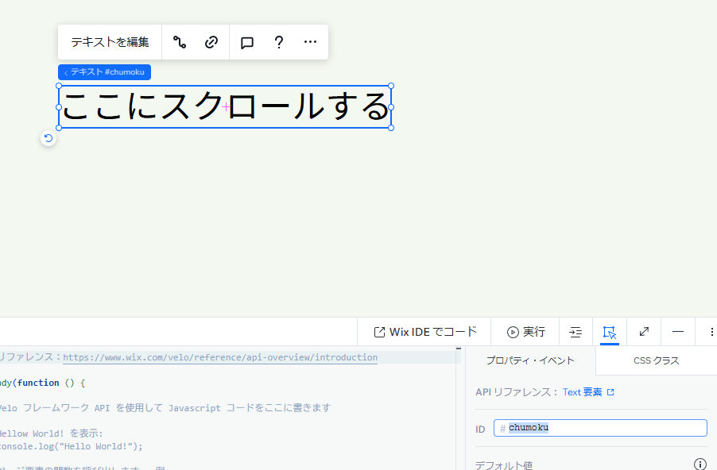
Task: Click the 実行 run button
Action: [526, 332]
